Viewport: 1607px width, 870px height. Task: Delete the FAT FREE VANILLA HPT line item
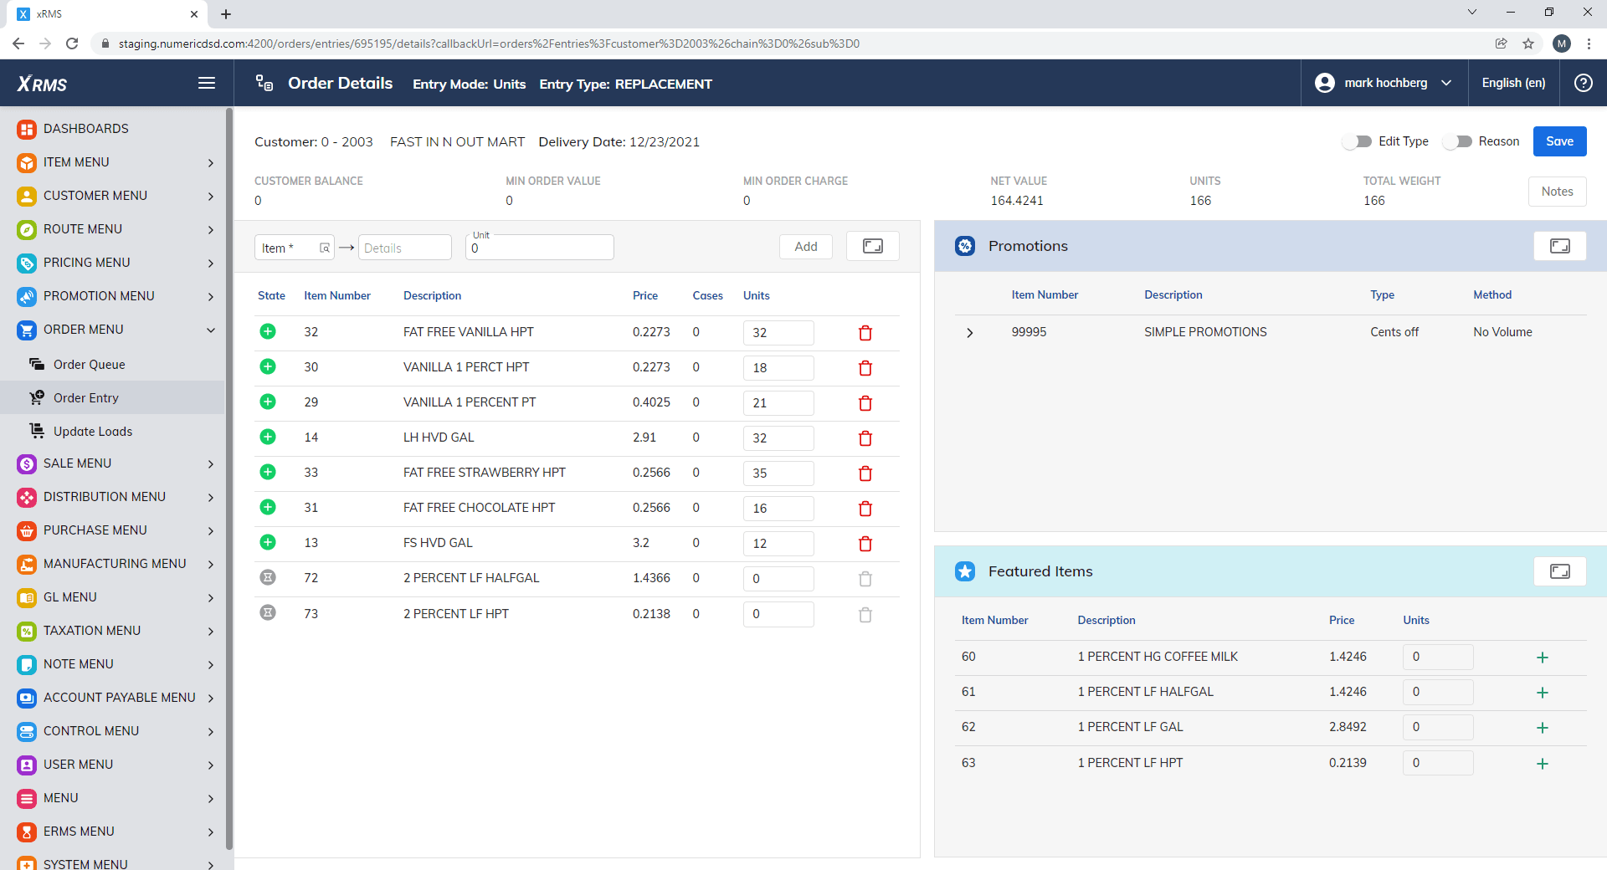tap(865, 333)
